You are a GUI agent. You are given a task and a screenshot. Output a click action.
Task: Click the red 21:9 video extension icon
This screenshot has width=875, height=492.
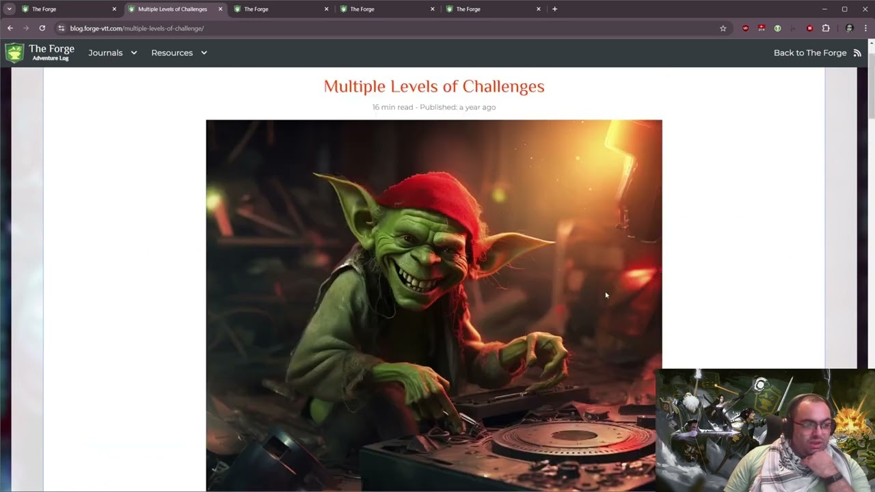click(762, 28)
